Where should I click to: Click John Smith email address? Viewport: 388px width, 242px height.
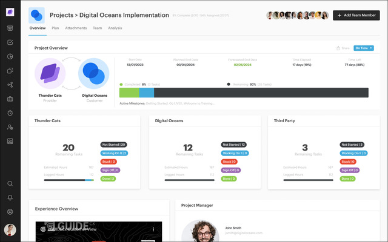[244, 233]
